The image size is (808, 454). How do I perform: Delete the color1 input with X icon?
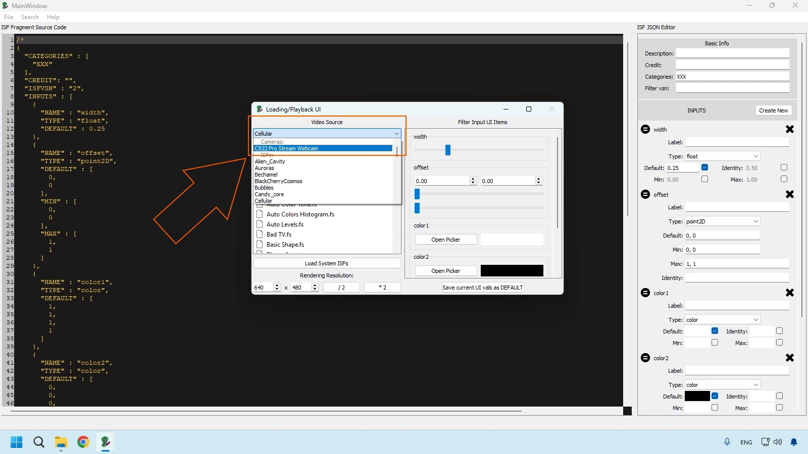[790, 293]
